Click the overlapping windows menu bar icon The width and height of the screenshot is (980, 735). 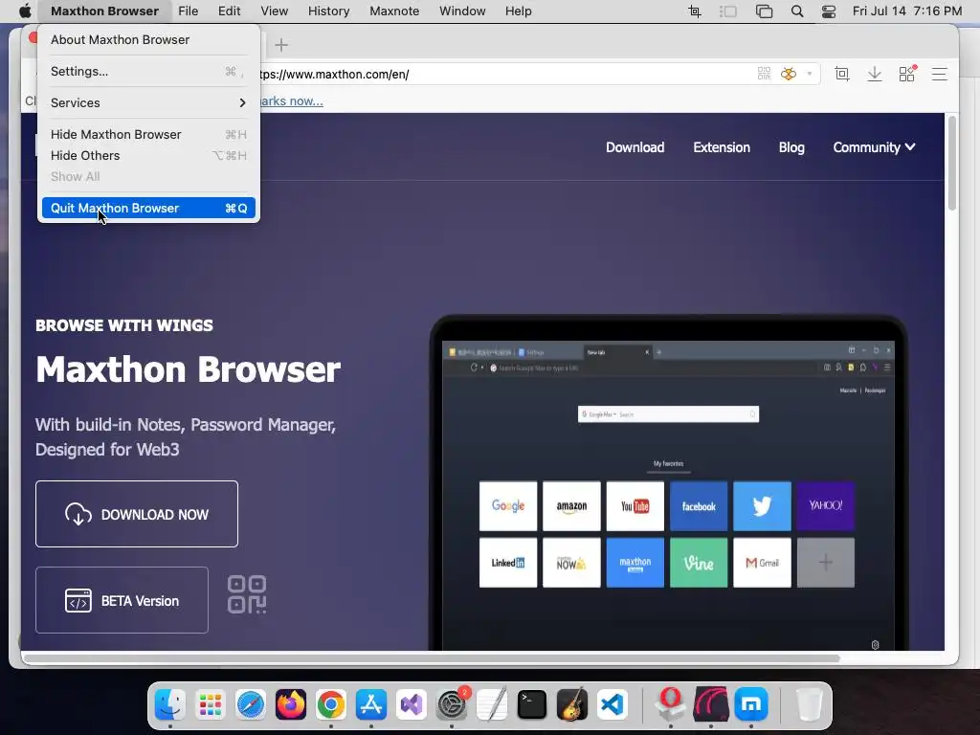coord(764,11)
